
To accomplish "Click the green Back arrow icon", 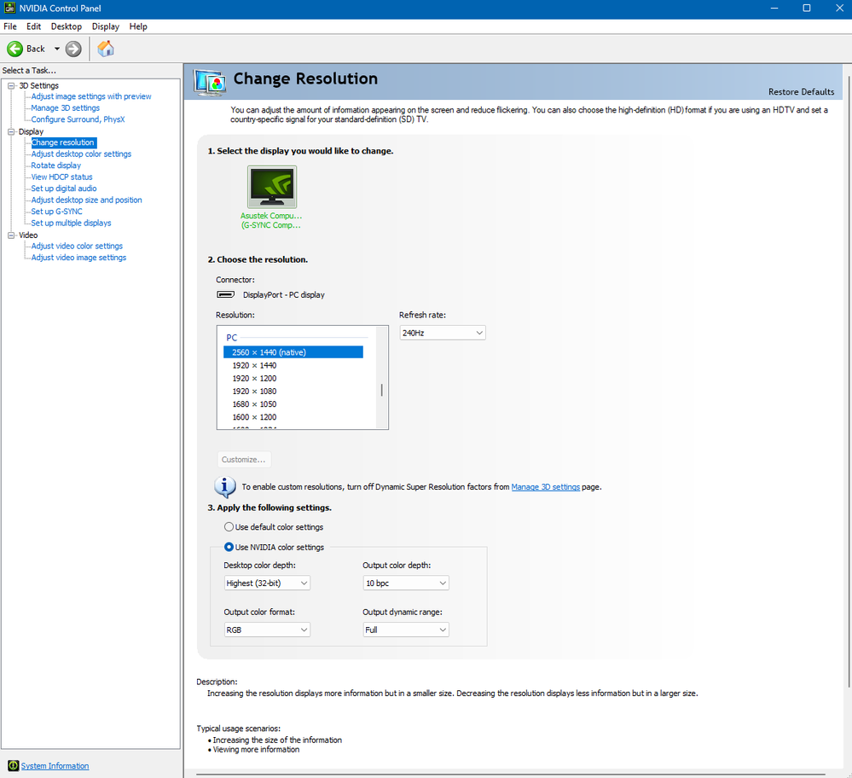I will (x=14, y=49).
